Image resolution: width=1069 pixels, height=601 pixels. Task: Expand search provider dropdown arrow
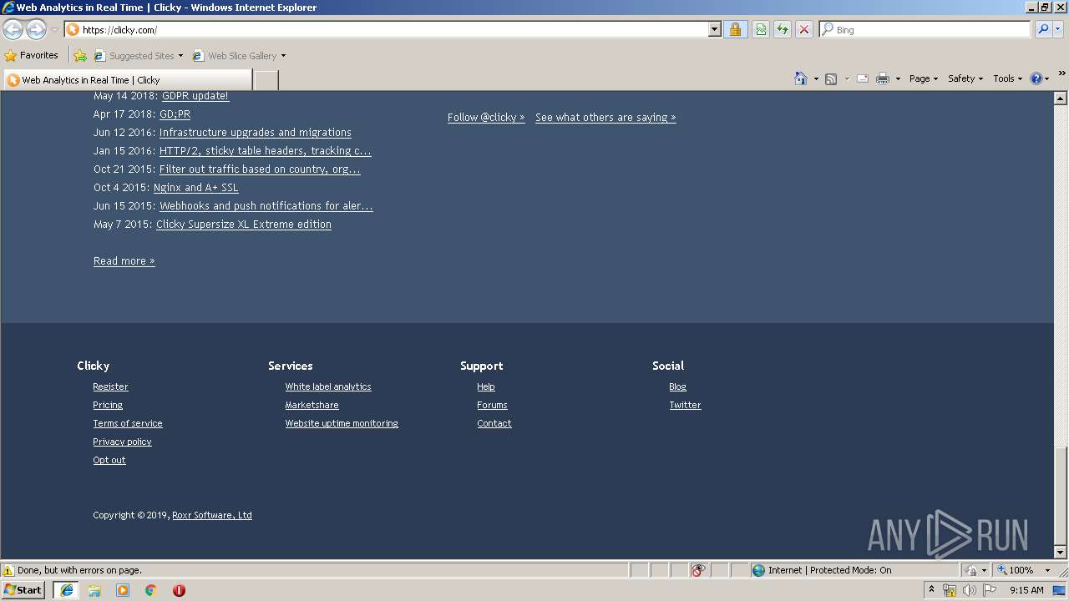tap(1058, 29)
